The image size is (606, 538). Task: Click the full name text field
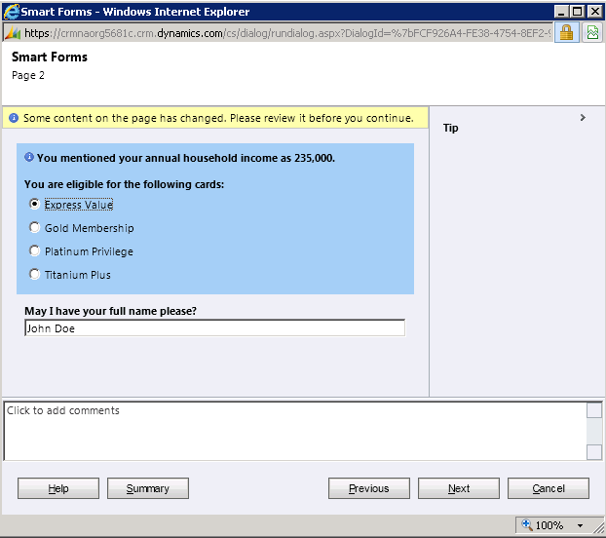[x=214, y=328]
